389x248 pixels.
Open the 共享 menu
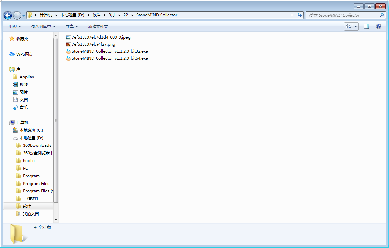click(x=72, y=26)
